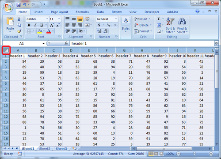Open Alignment dialog box launcher

tap(91, 37)
